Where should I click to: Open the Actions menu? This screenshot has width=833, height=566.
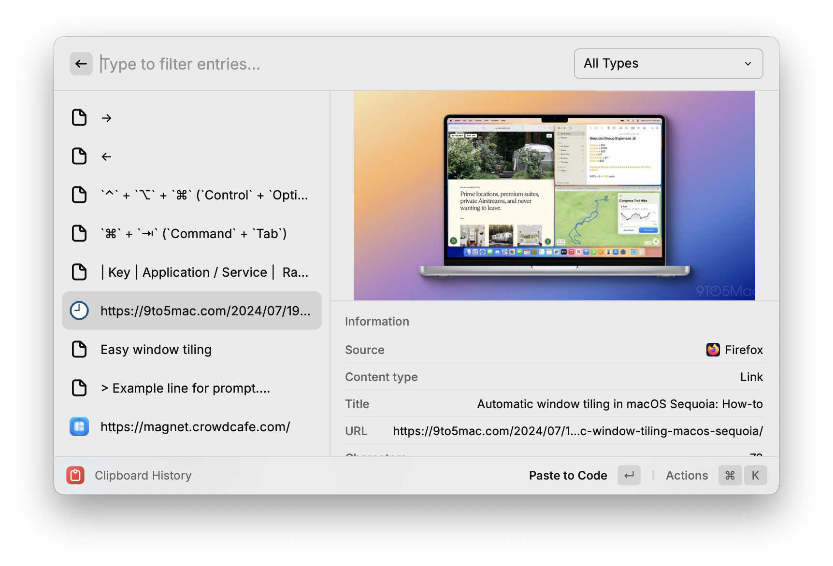687,475
